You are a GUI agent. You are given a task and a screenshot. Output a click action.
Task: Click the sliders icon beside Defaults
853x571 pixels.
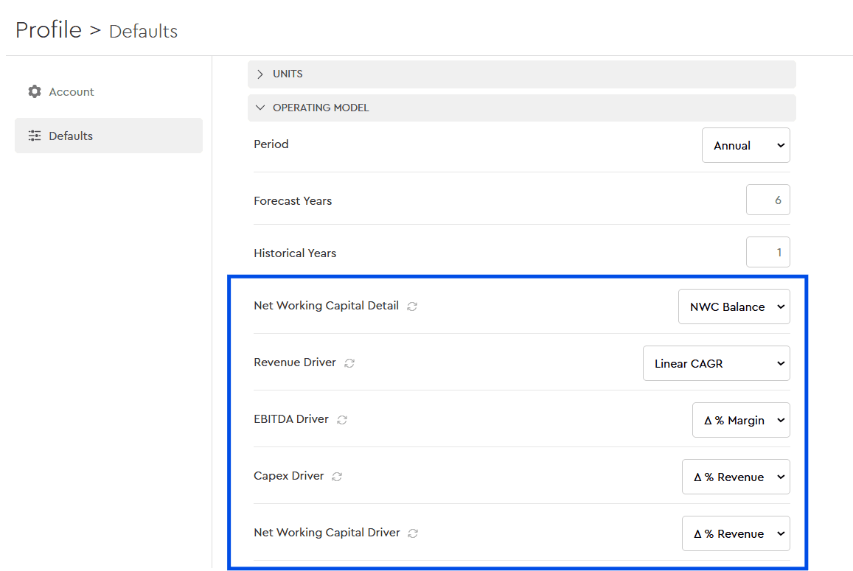(x=34, y=136)
